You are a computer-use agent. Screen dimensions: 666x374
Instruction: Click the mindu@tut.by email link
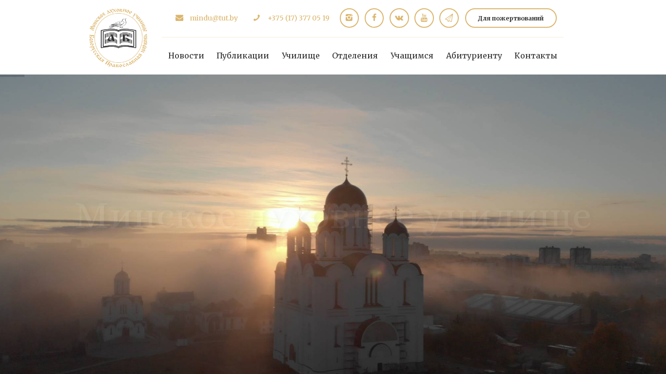(x=214, y=18)
